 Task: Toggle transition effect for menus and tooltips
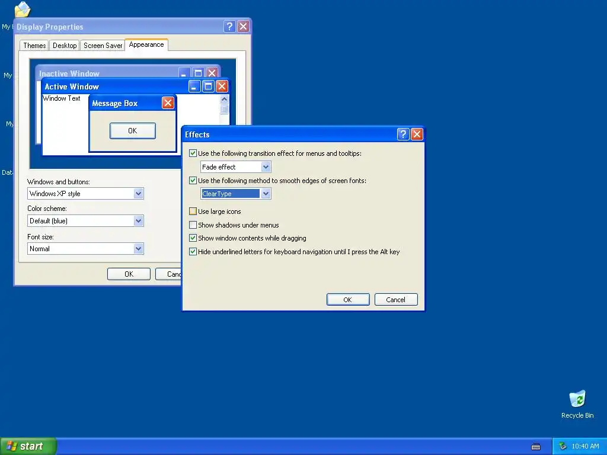(193, 153)
